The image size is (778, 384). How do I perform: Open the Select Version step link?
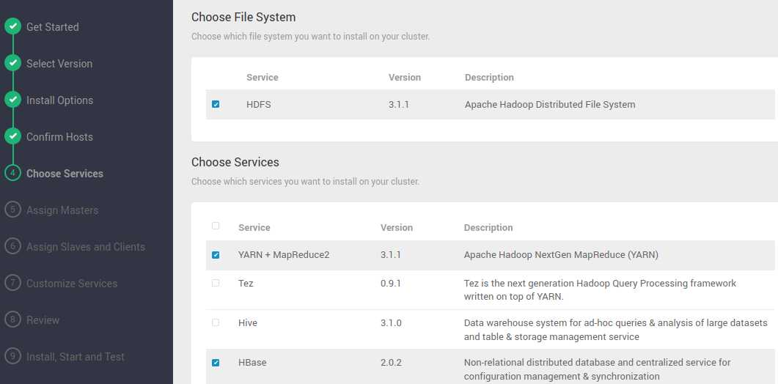(59, 64)
